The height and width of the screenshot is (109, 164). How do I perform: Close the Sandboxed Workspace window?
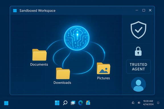pos(150,10)
